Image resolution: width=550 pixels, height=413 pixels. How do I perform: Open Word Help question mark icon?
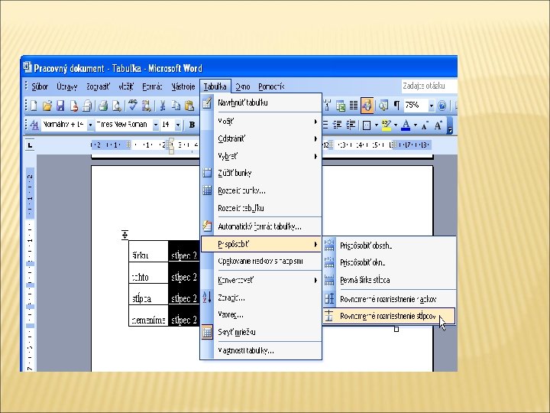pyautogui.click(x=442, y=106)
